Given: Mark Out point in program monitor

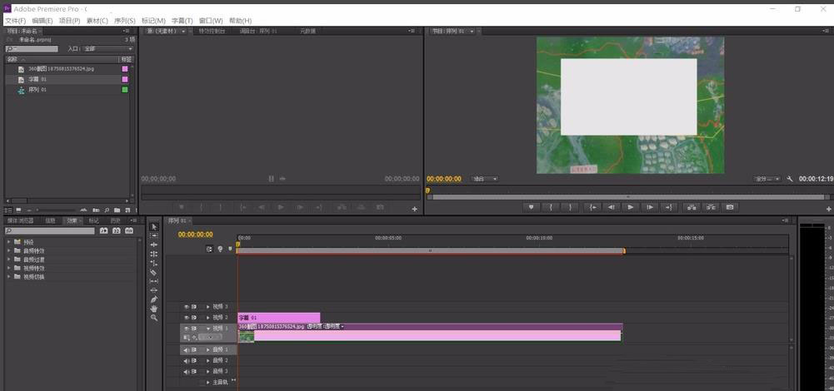Looking at the screenshot, I should tap(570, 207).
